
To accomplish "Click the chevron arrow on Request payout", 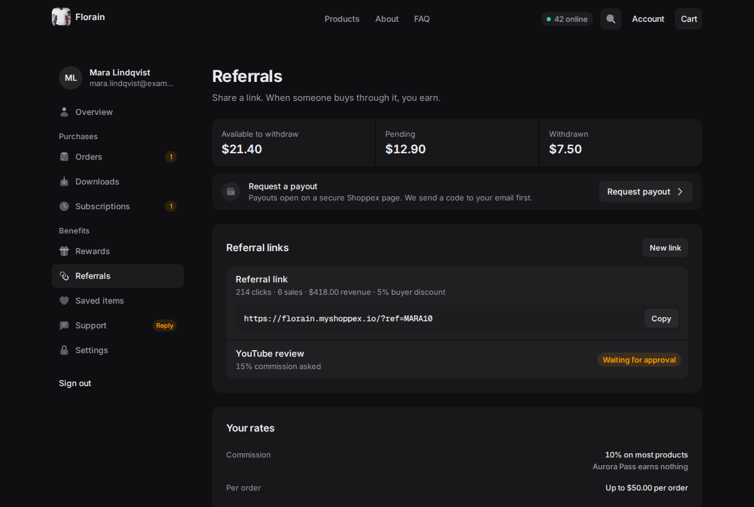I will coord(680,192).
